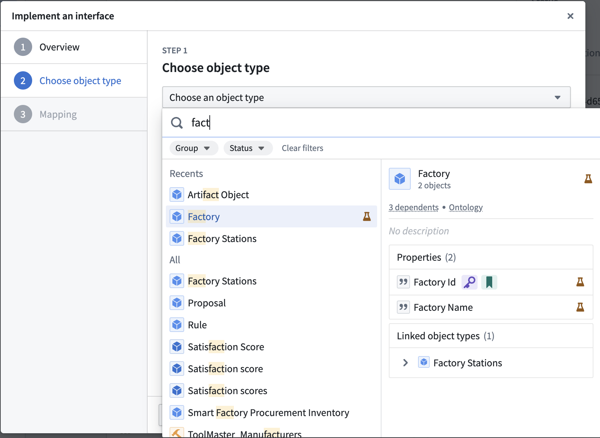Viewport: 600px width, 438px height.
Task: Click the flask icon in Factory header
Action: point(588,179)
